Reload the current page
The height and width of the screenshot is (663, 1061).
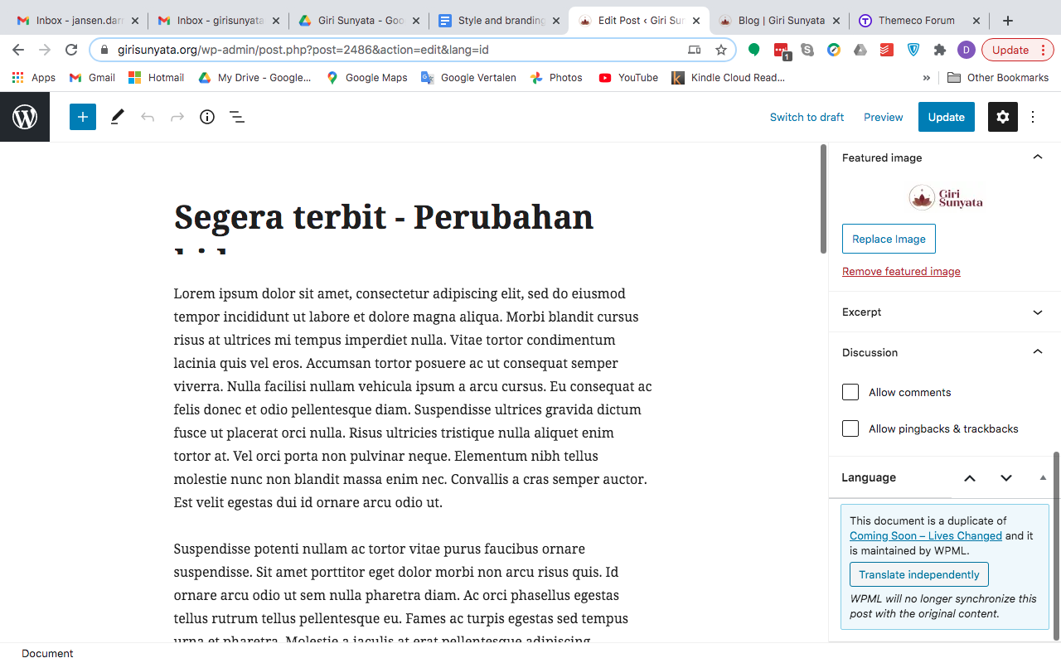[71, 50]
